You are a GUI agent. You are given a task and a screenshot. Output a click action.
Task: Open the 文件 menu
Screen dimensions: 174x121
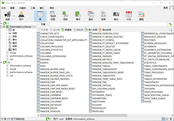[x=3, y=8]
